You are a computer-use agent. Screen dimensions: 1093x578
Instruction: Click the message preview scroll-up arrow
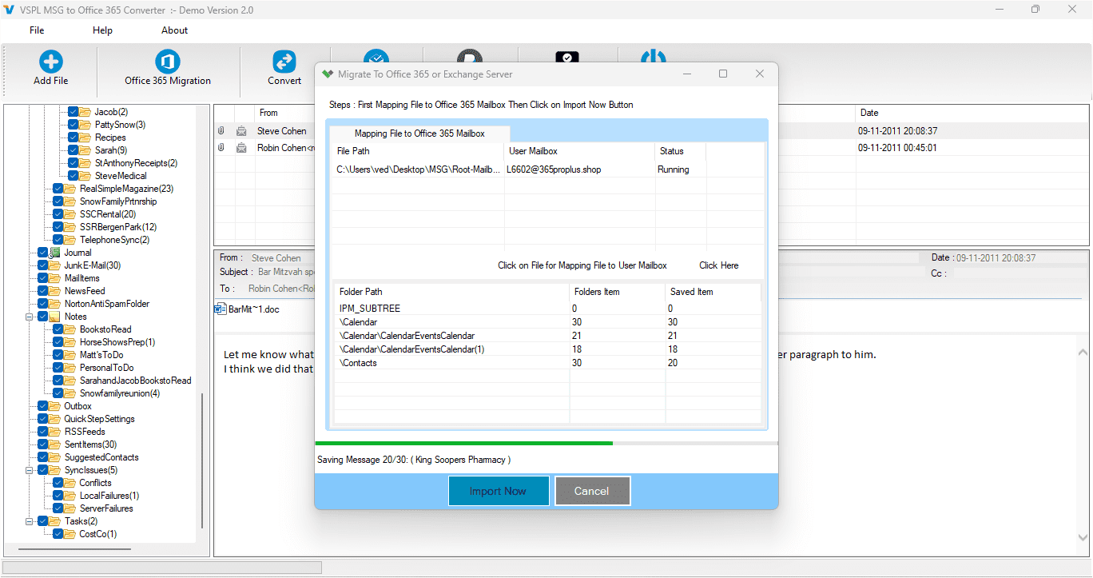point(1083,353)
